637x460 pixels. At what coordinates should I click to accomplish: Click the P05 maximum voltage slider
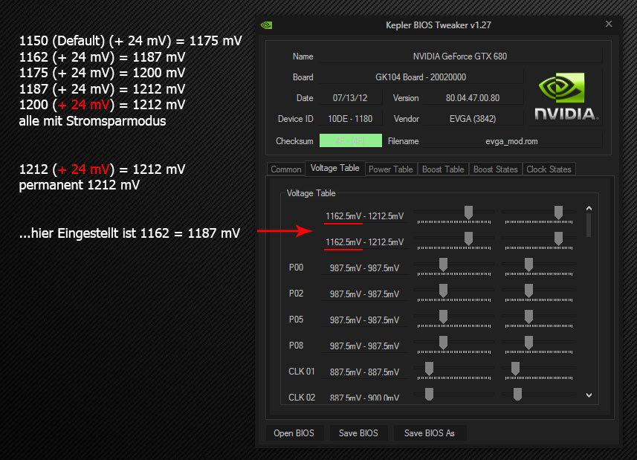528,317
